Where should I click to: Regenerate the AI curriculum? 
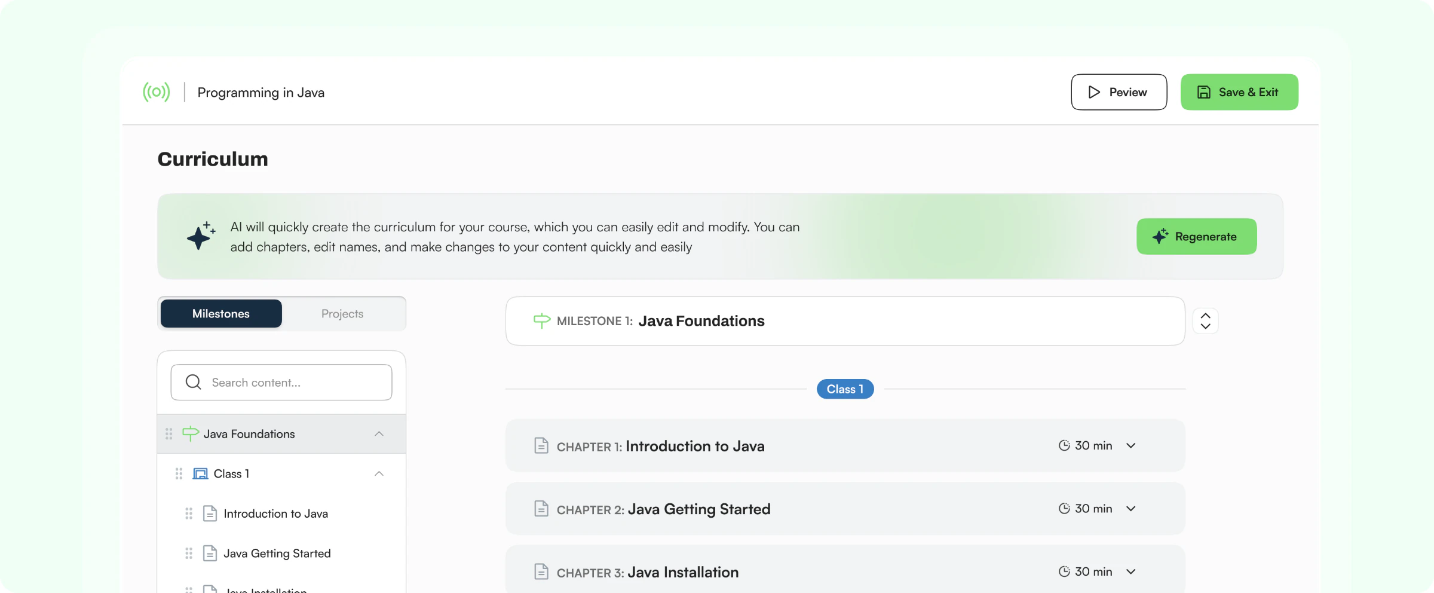click(x=1196, y=236)
